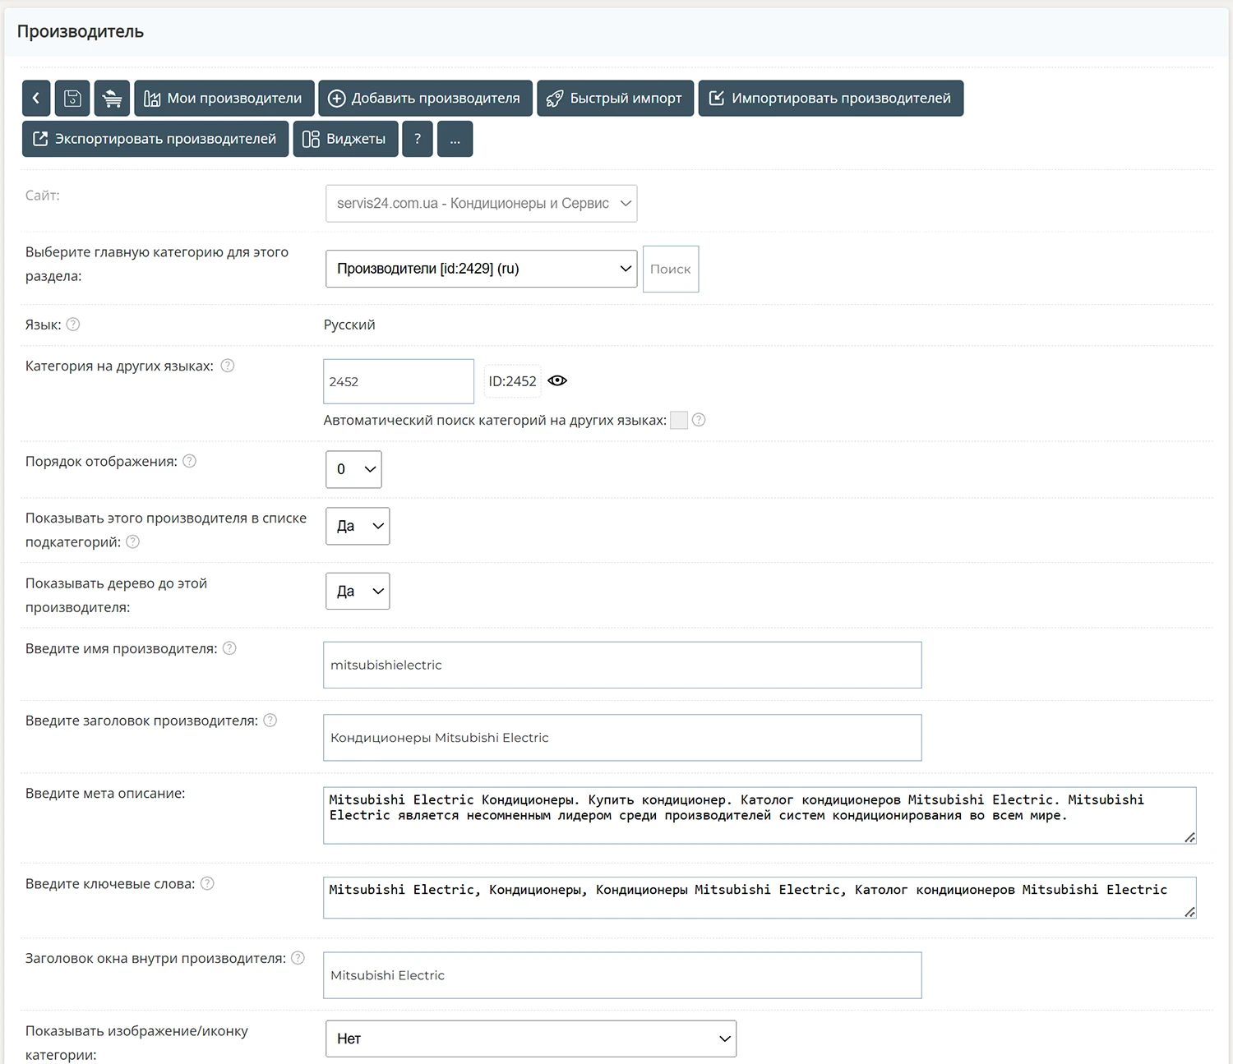The width and height of the screenshot is (1233, 1064).
Task: Click help icon next to Порядок отображения
Action: coord(189,461)
